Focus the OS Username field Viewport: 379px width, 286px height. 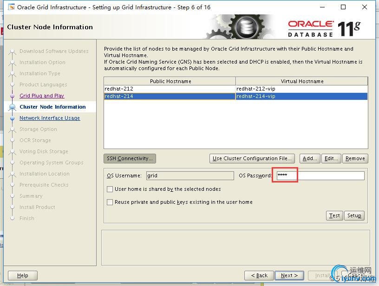click(x=190, y=175)
